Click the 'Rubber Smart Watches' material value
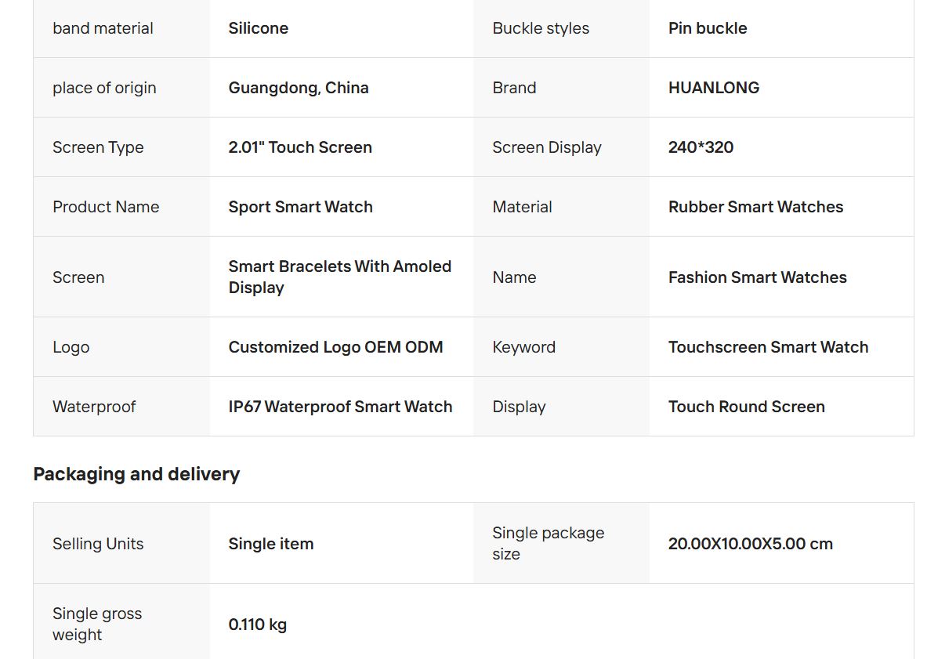Image resolution: width=927 pixels, height=659 pixels. [x=755, y=207]
